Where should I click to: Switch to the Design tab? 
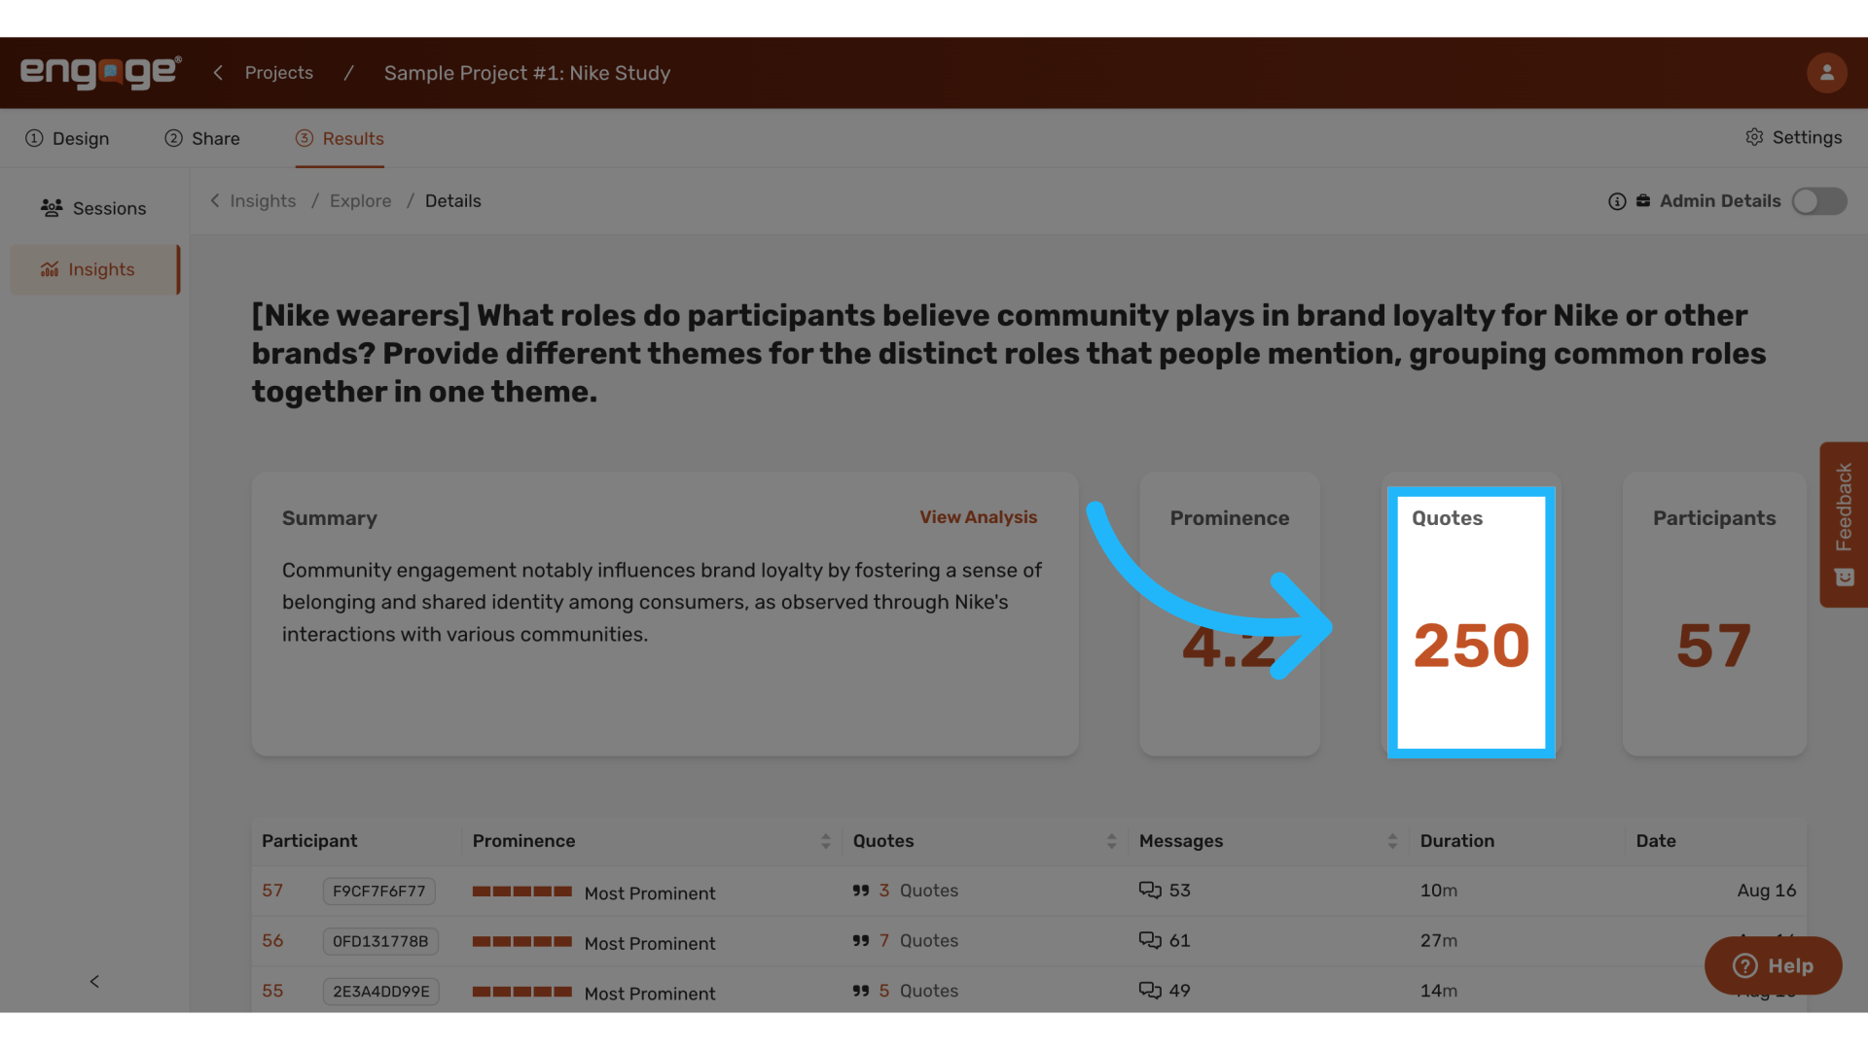point(67,138)
